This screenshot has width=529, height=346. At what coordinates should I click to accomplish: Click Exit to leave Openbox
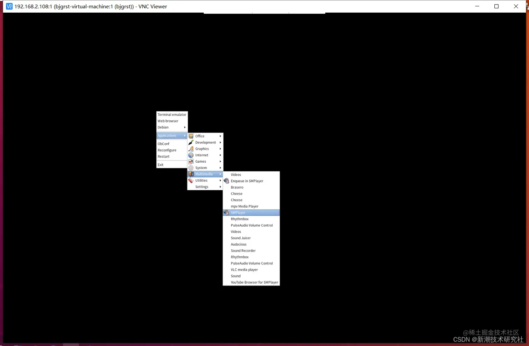point(160,164)
